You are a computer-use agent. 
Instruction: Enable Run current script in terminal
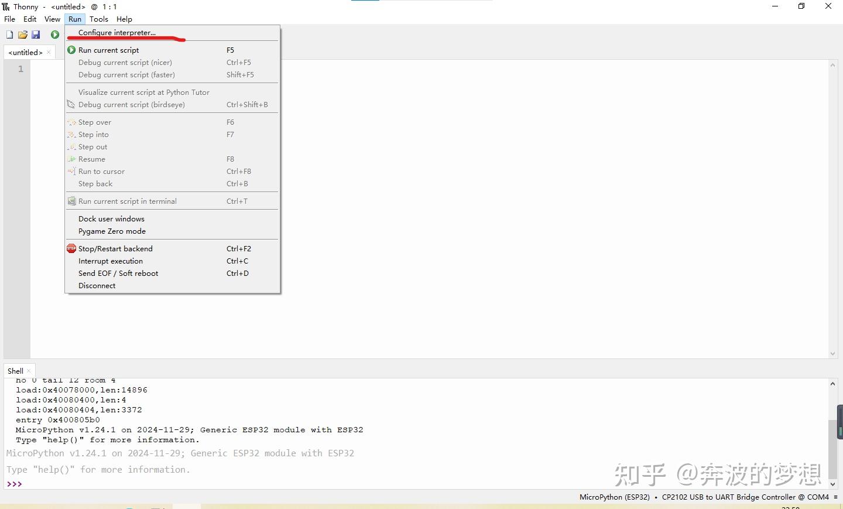[x=128, y=201]
